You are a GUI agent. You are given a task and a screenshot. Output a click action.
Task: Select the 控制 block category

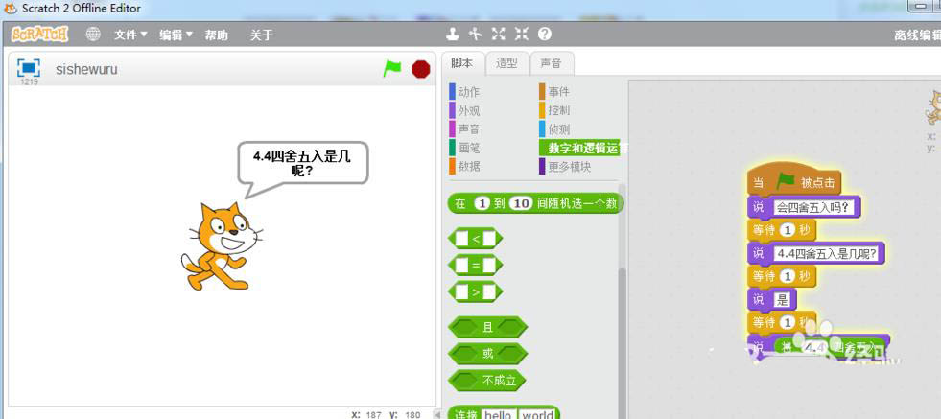coord(558,110)
